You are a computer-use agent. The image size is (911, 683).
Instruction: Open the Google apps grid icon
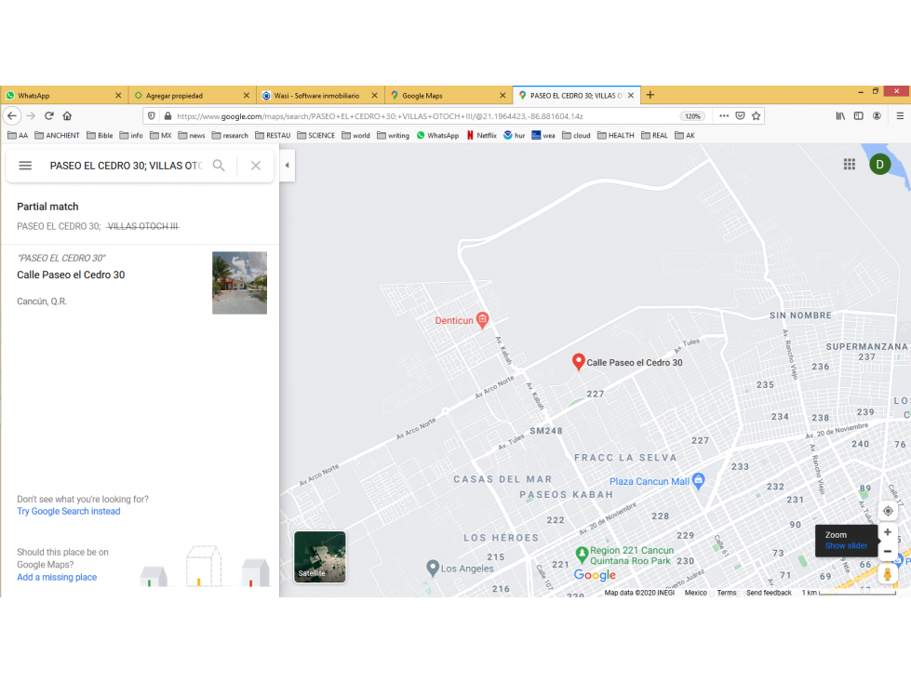(850, 165)
